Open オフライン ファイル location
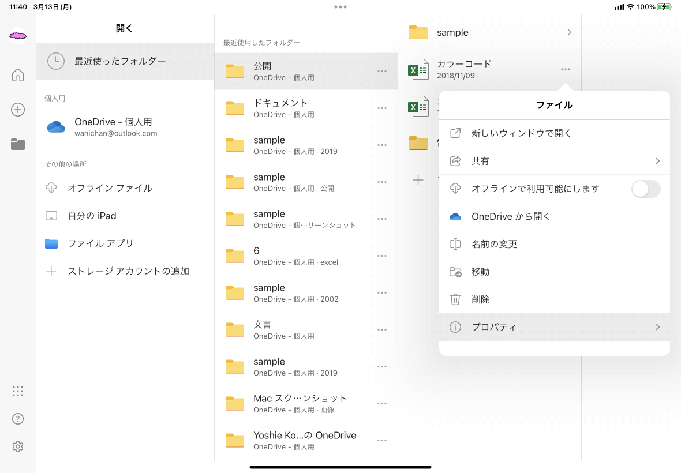The image size is (681, 473). coord(110,188)
